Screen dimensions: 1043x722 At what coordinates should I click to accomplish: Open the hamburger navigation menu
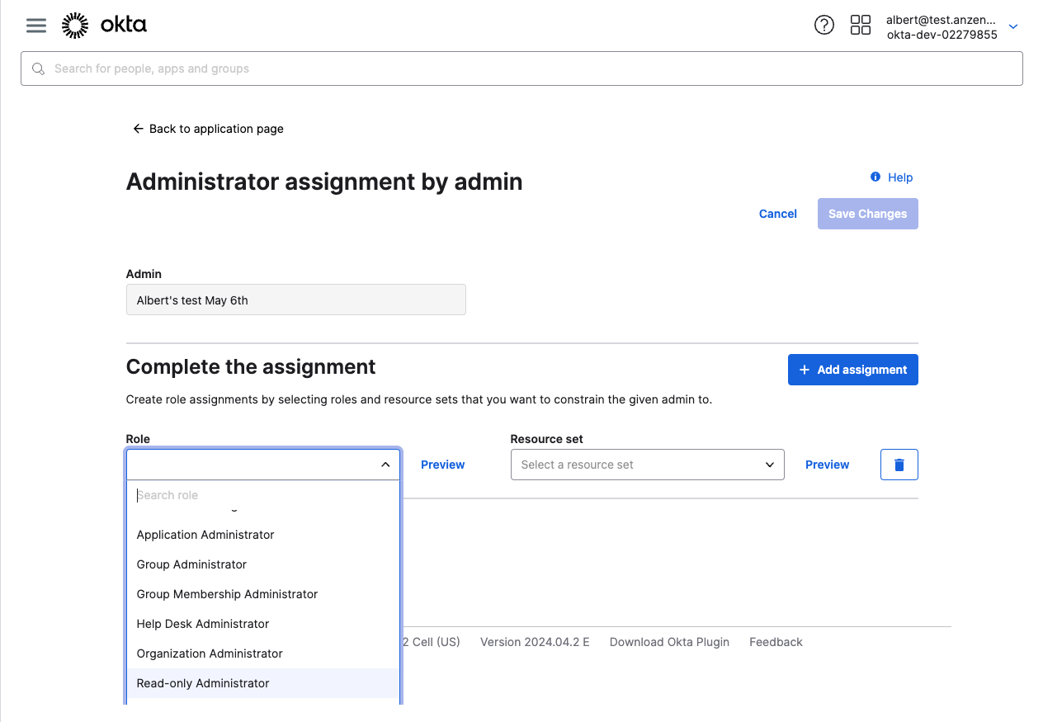coord(36,26)
